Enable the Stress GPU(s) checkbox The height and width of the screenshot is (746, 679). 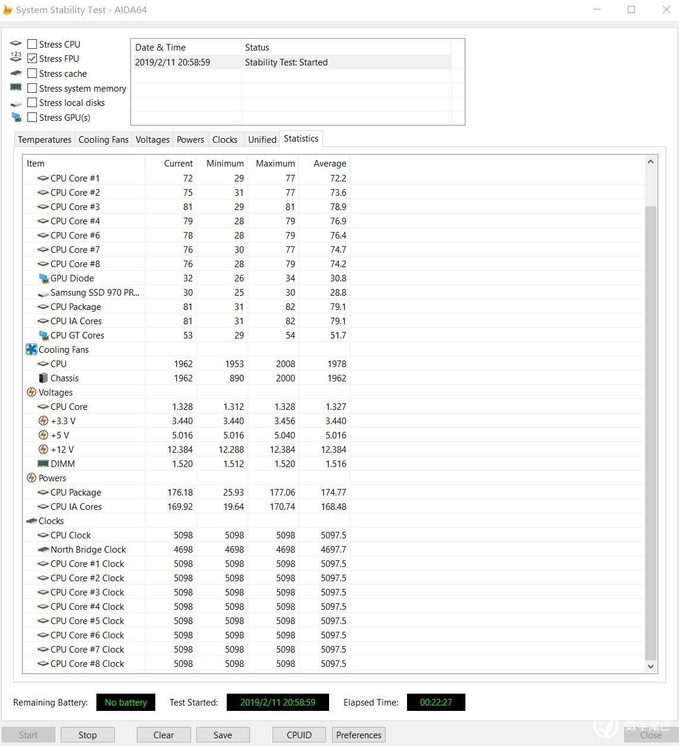point(32,117)
